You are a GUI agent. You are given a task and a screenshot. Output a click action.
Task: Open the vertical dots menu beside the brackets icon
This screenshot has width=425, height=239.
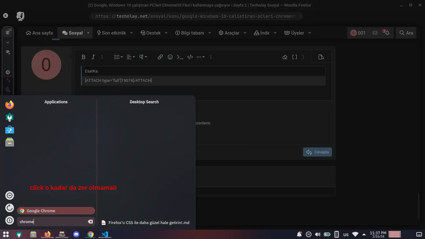coord(303,57)
